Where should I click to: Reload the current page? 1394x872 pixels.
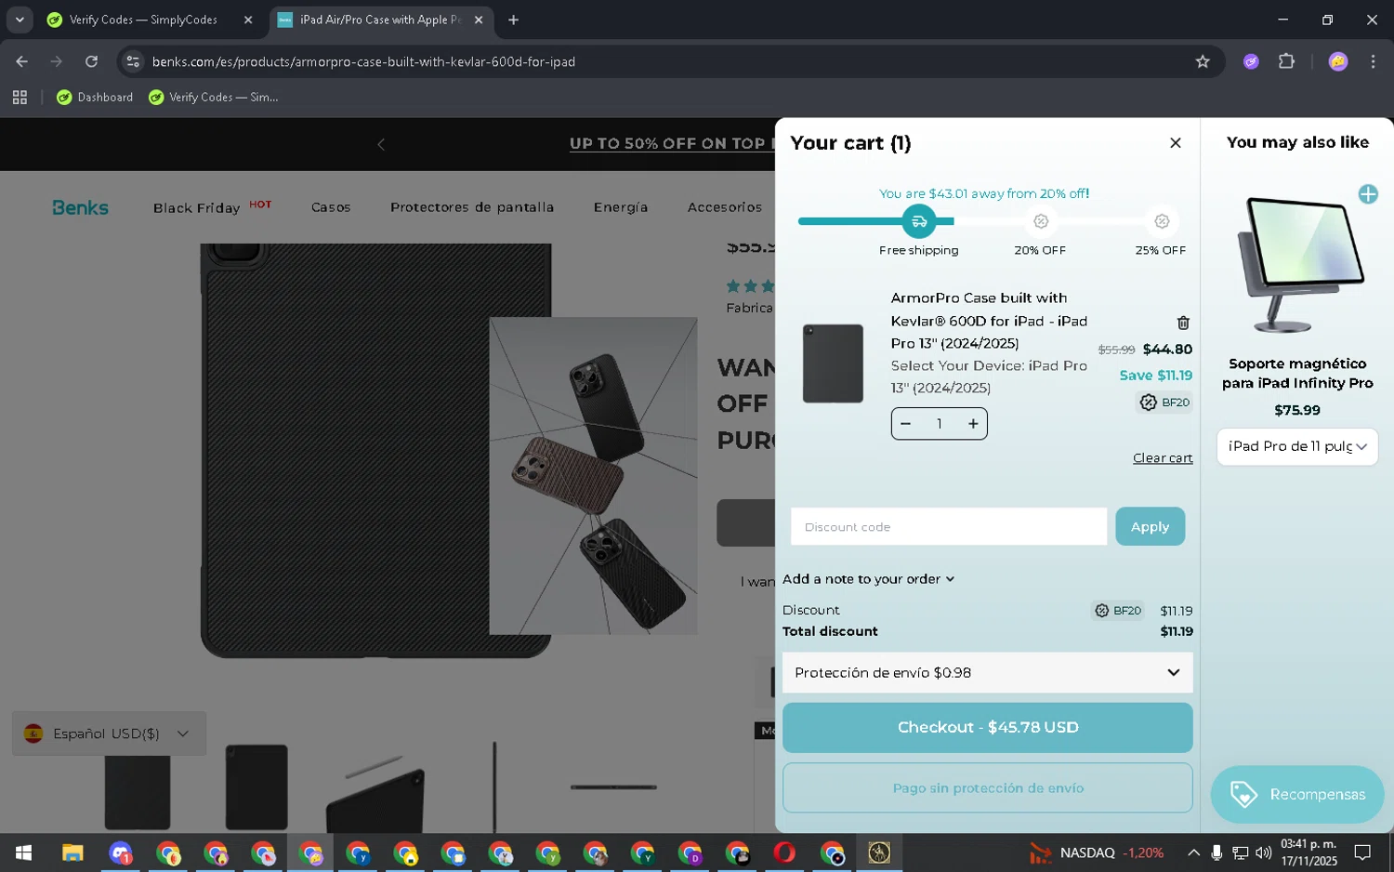(x=91, y=61)
